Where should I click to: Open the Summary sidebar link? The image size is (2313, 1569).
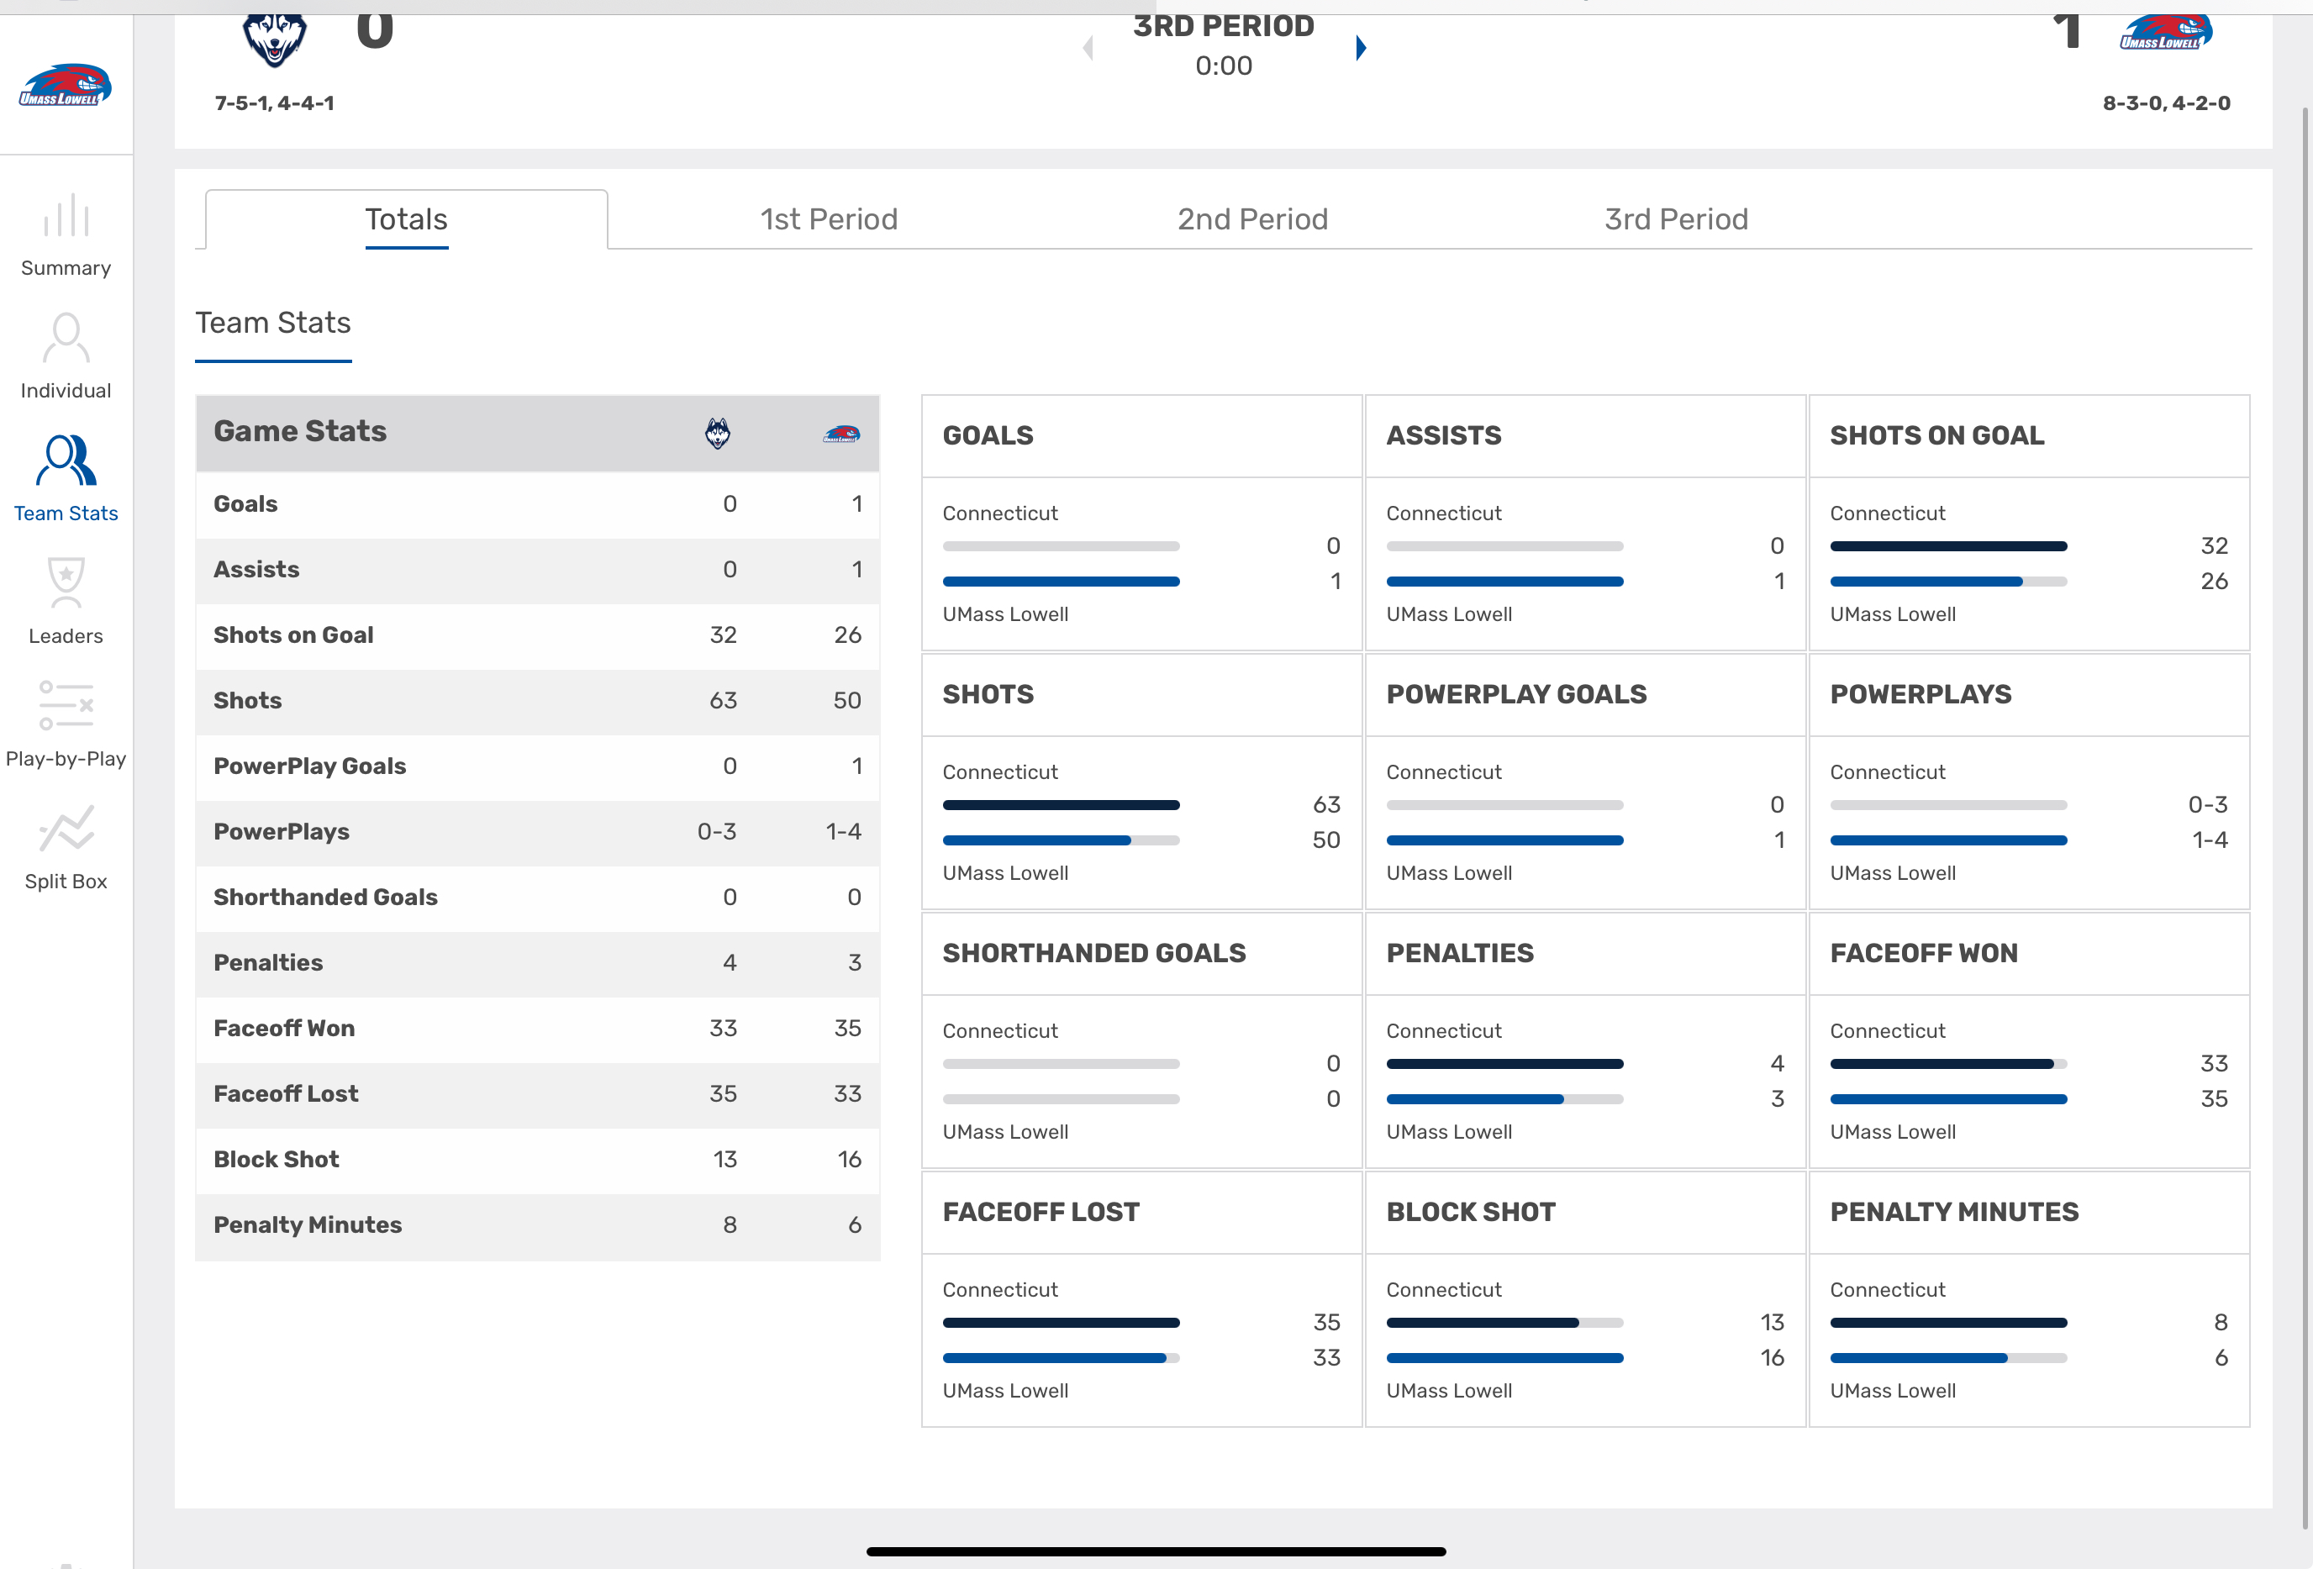pyautogui.click(x=66, y=269)
